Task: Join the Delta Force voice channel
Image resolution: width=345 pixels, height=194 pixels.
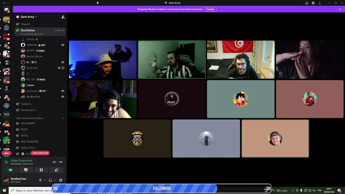Action: (40, 148)
